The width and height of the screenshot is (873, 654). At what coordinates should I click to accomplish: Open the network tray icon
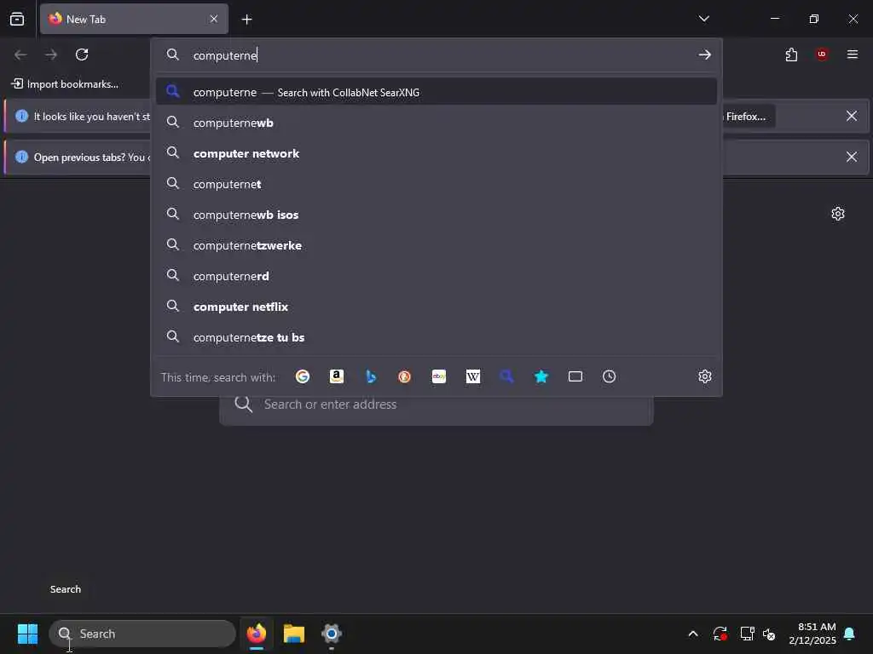click(x=747, y=634)
